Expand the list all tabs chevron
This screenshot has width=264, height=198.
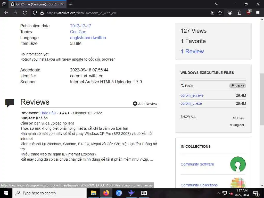[217, 4]
